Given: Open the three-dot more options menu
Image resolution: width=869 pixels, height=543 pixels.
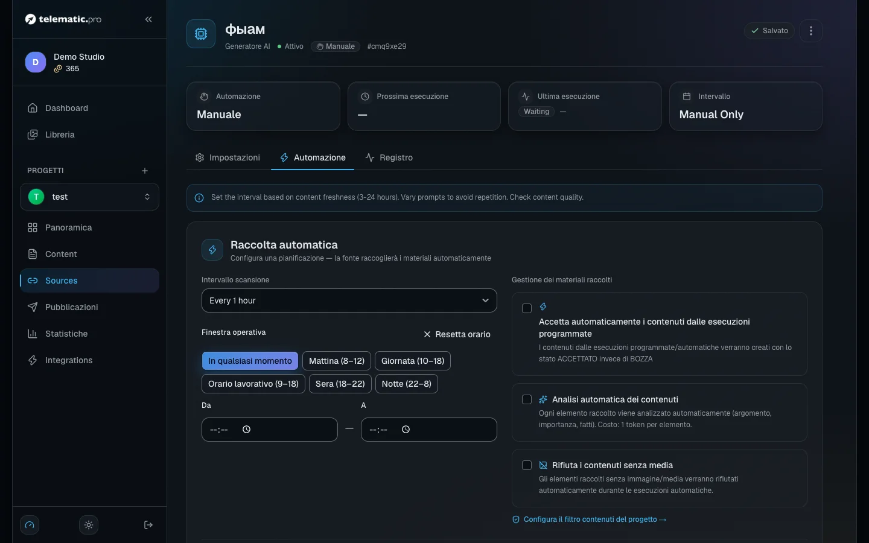Looking at the screenshot, I should [x=811, y=31].
